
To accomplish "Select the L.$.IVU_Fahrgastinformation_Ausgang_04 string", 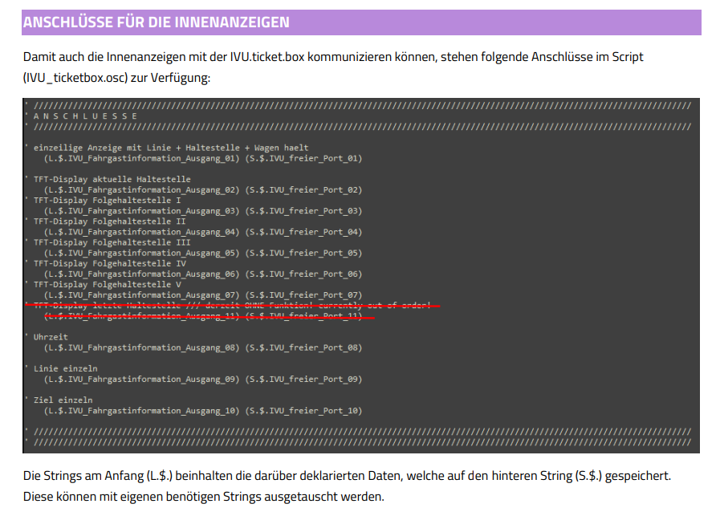I will click(142, 232).
